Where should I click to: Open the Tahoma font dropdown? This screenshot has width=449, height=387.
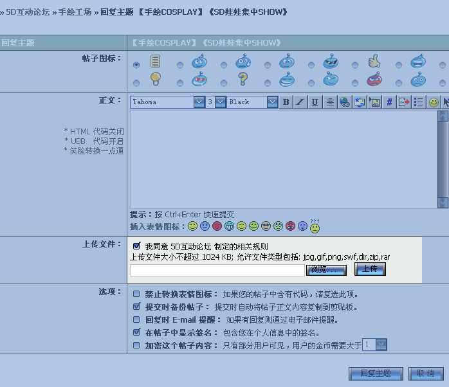199,102
